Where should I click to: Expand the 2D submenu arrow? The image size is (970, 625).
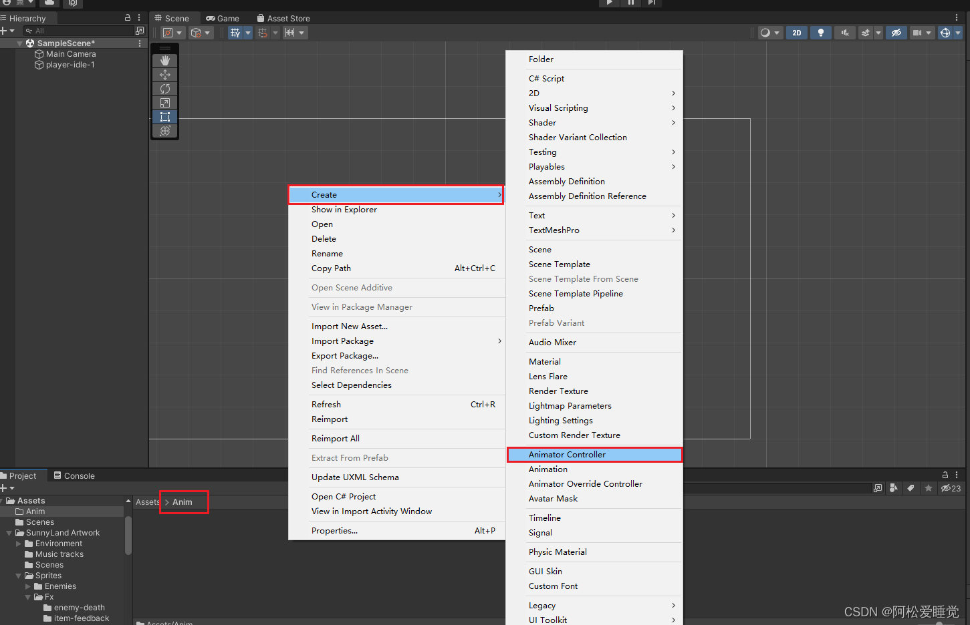click(x=673, y=93)
